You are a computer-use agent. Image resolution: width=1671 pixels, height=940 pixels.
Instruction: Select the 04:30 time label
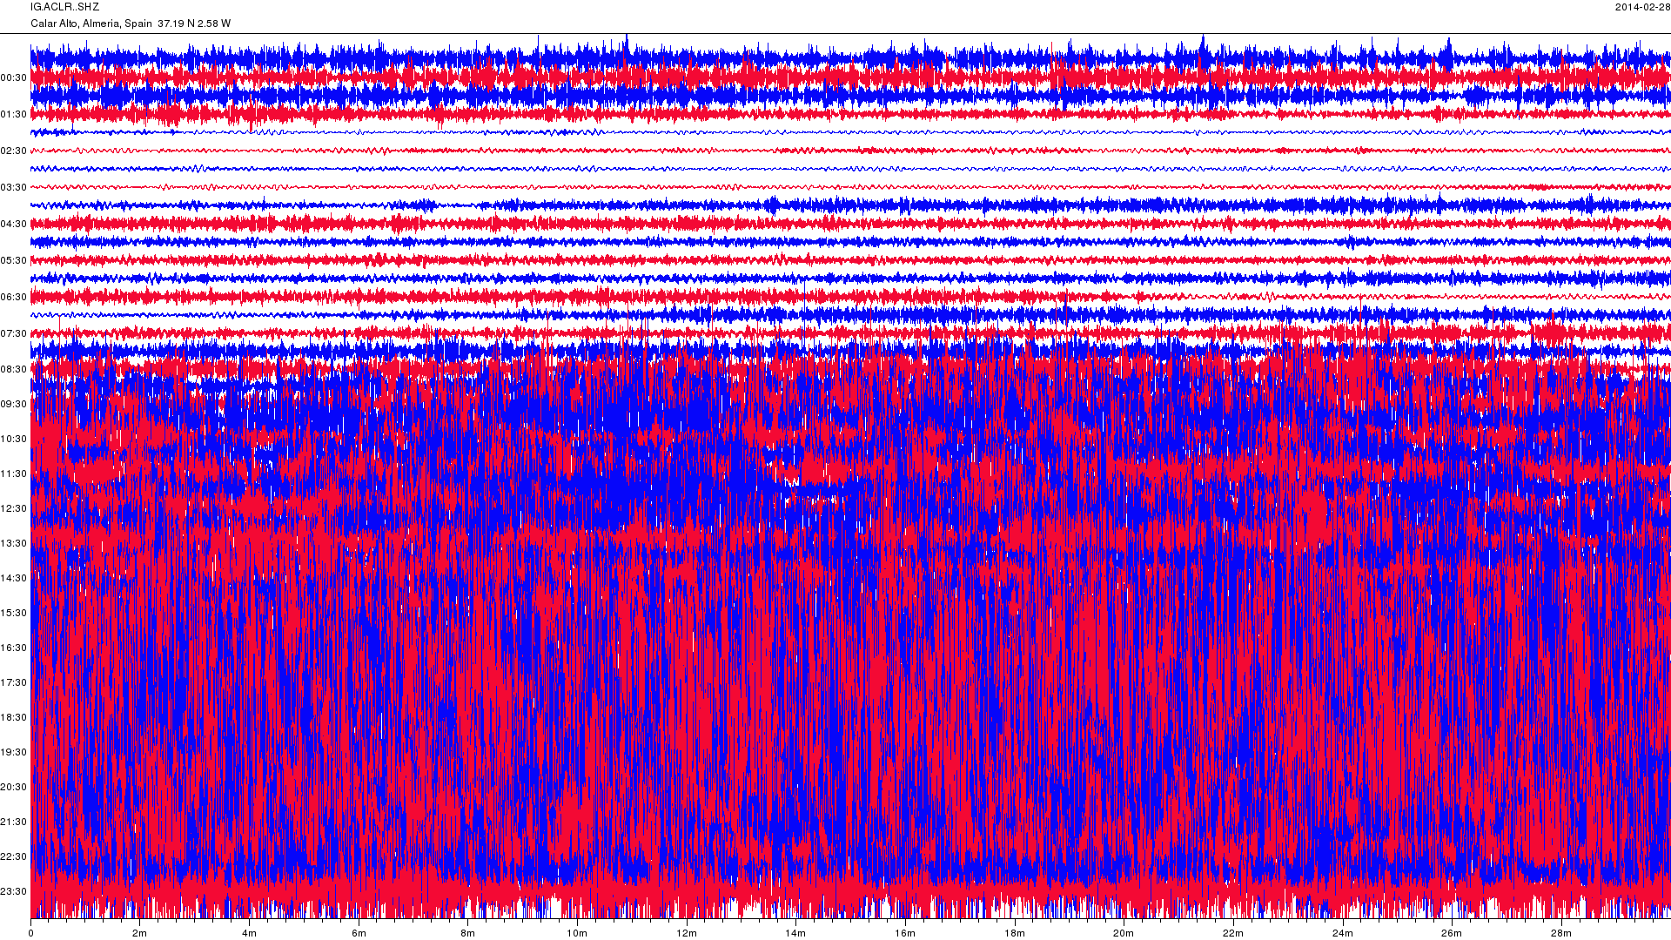14,225
